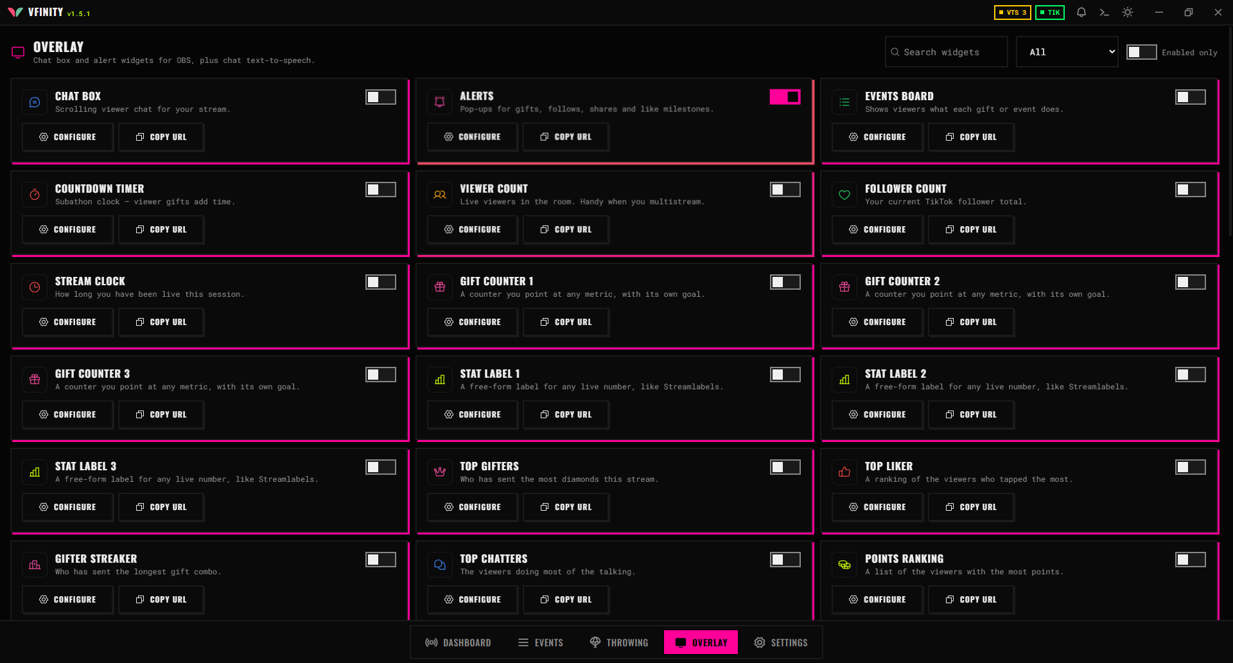Click the VTS 3 status badge
1233x663 pixels.
pyautogui.click(x=1013, y=12)
